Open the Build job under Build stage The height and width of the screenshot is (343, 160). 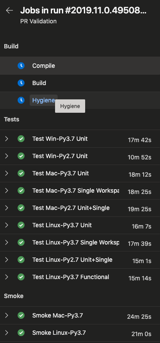(x=39, y=83)
